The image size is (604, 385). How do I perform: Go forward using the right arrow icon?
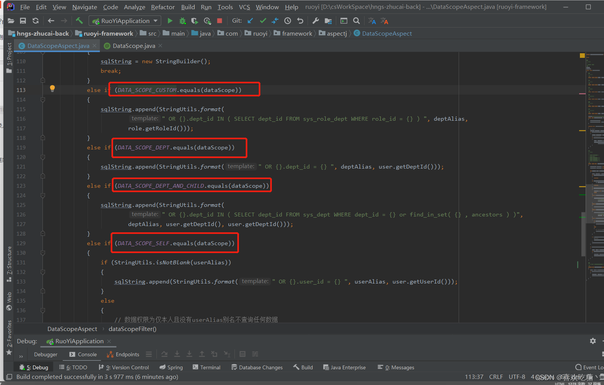point(64,21)
